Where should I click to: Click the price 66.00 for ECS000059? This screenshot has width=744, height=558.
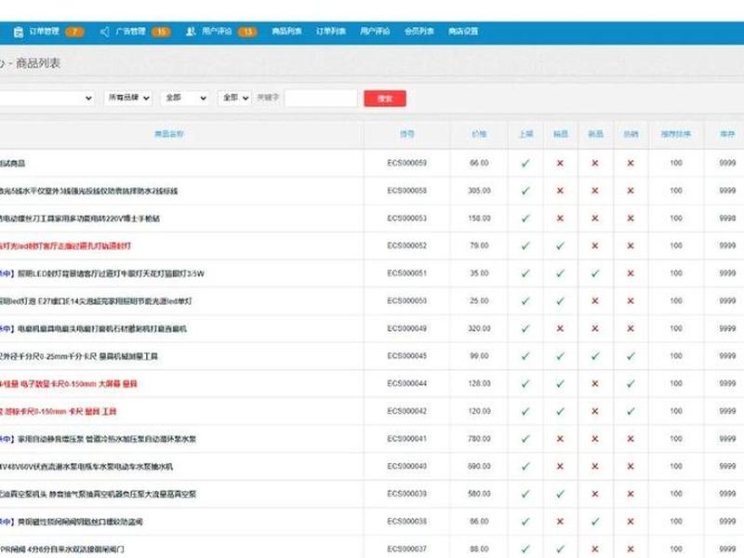pos(479,163)
